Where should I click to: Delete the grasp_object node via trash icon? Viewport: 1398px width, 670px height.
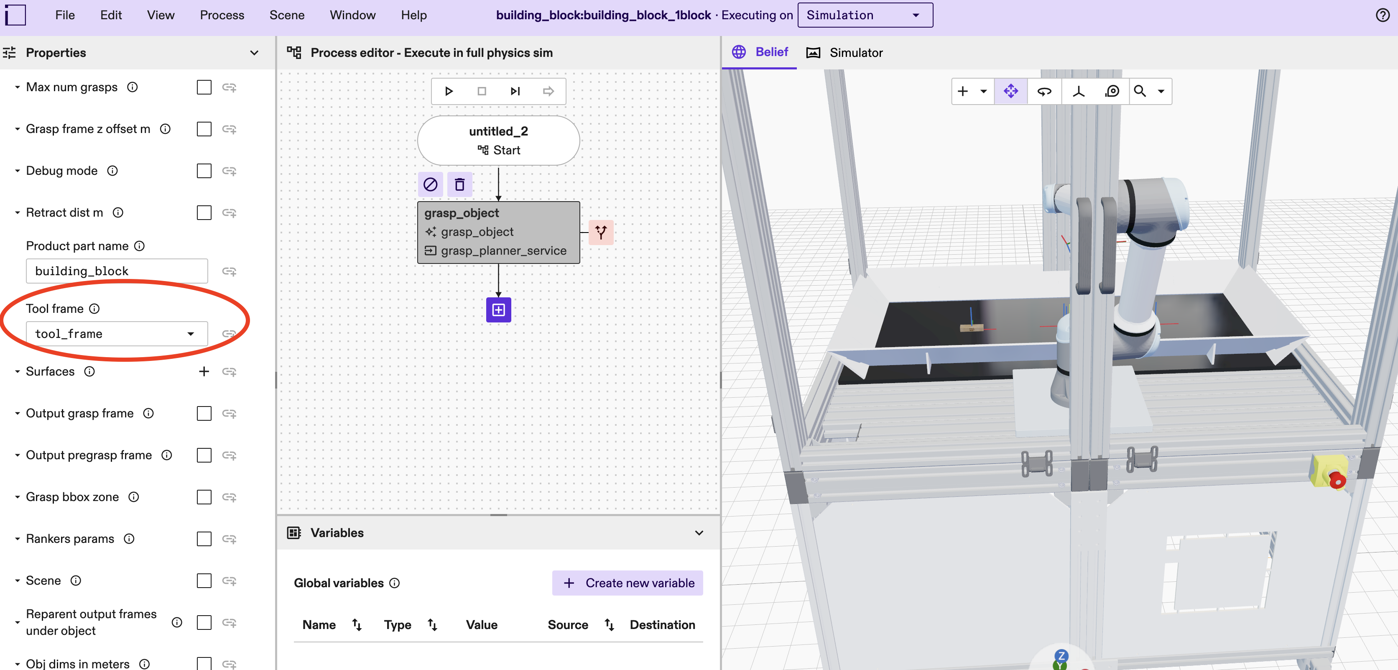pos(459,184)
